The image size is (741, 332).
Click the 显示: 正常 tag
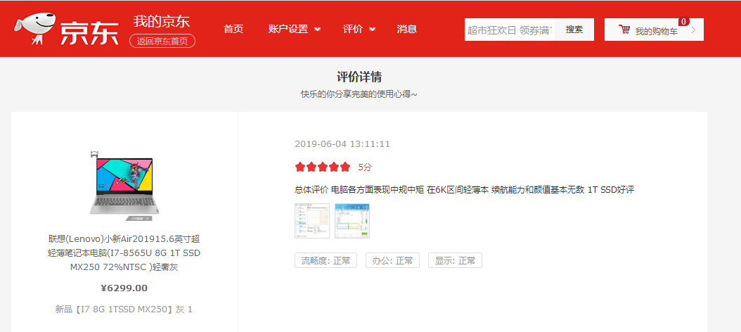(455, 260)
